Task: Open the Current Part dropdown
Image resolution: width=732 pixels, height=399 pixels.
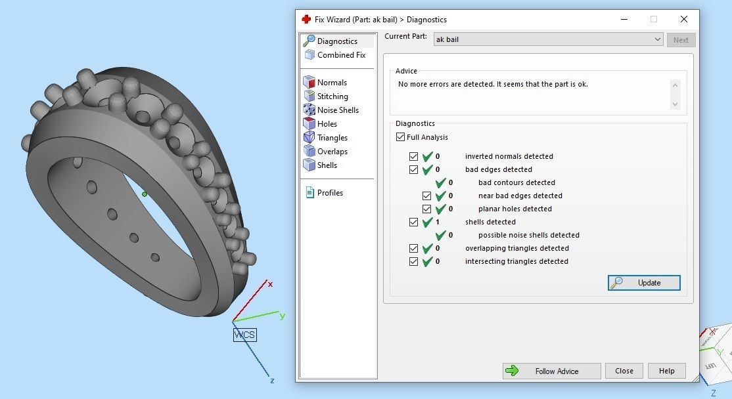Action: (x=549, y=39)
